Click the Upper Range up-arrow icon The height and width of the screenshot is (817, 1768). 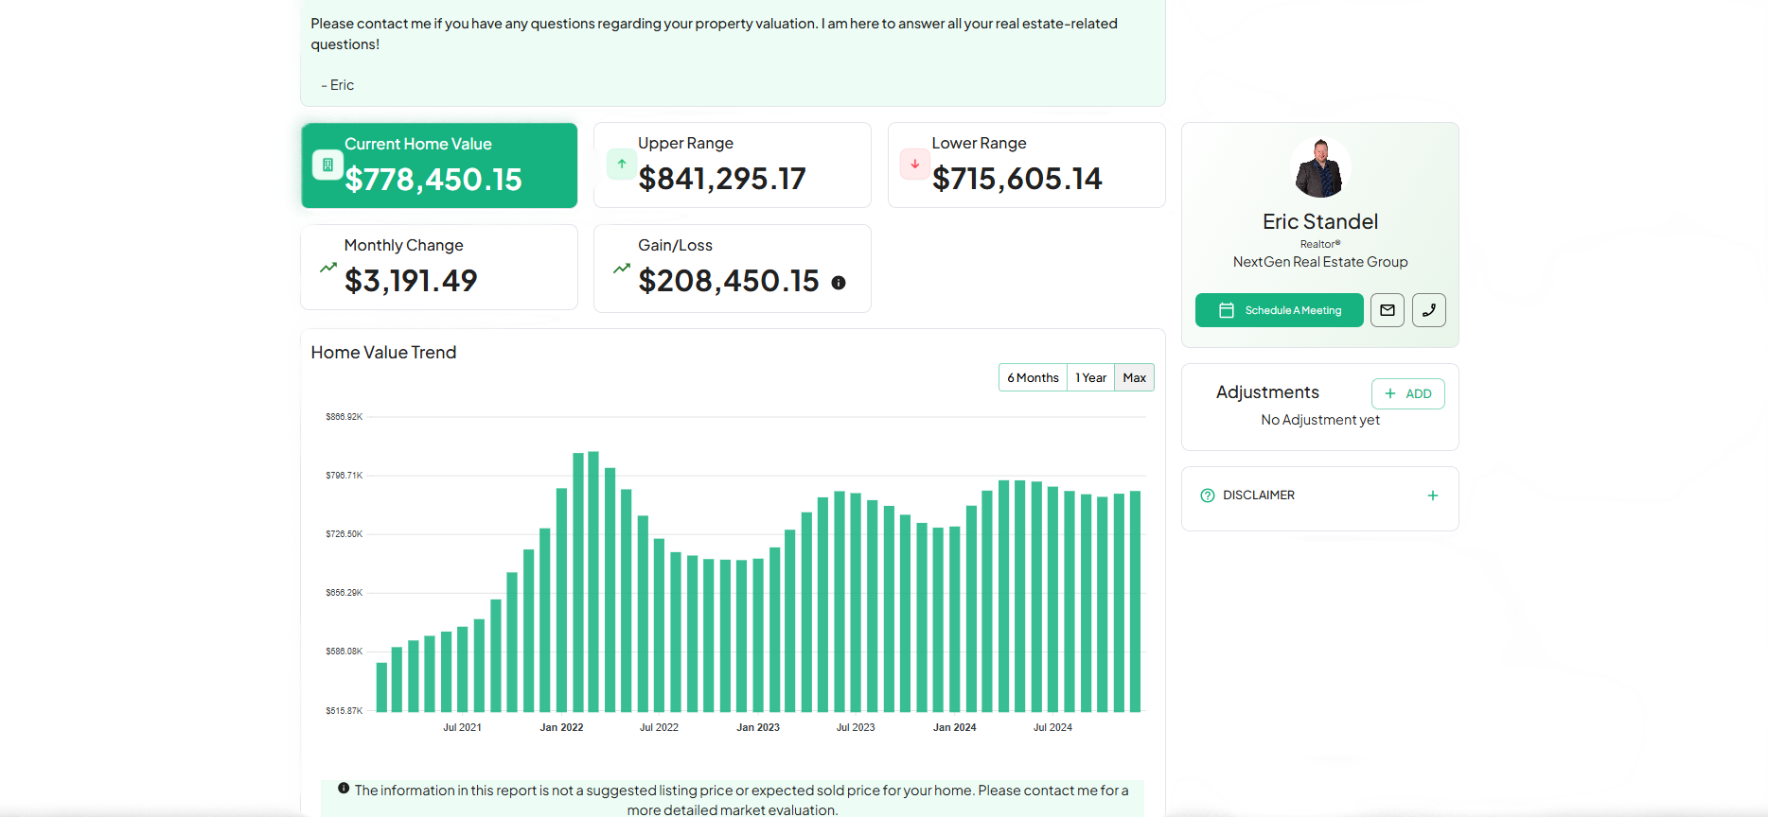[622, 164]
